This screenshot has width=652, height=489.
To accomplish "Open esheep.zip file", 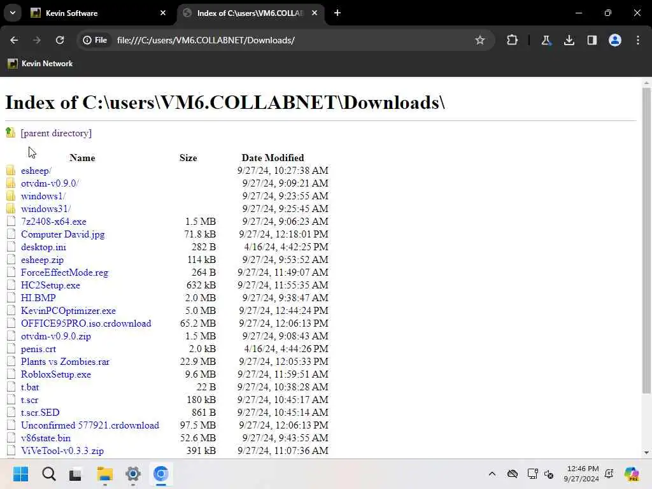I will coord(43,260).
